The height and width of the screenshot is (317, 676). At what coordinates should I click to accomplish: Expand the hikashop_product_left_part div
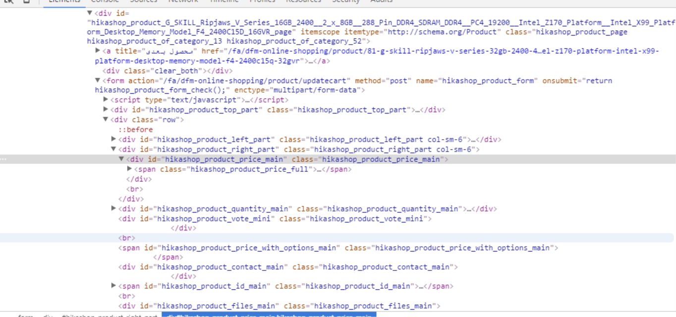[x=113, y=139]
